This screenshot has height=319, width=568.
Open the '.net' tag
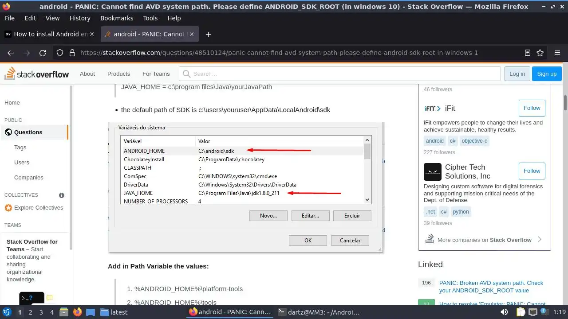click(x=430, y=212)
